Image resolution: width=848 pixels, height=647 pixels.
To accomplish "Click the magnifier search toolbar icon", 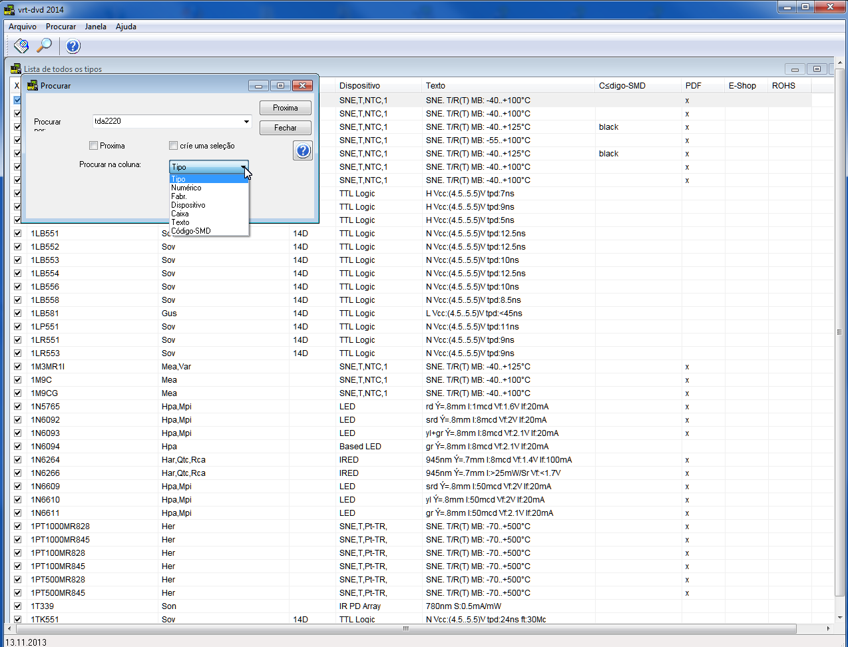I will (45, 46).
